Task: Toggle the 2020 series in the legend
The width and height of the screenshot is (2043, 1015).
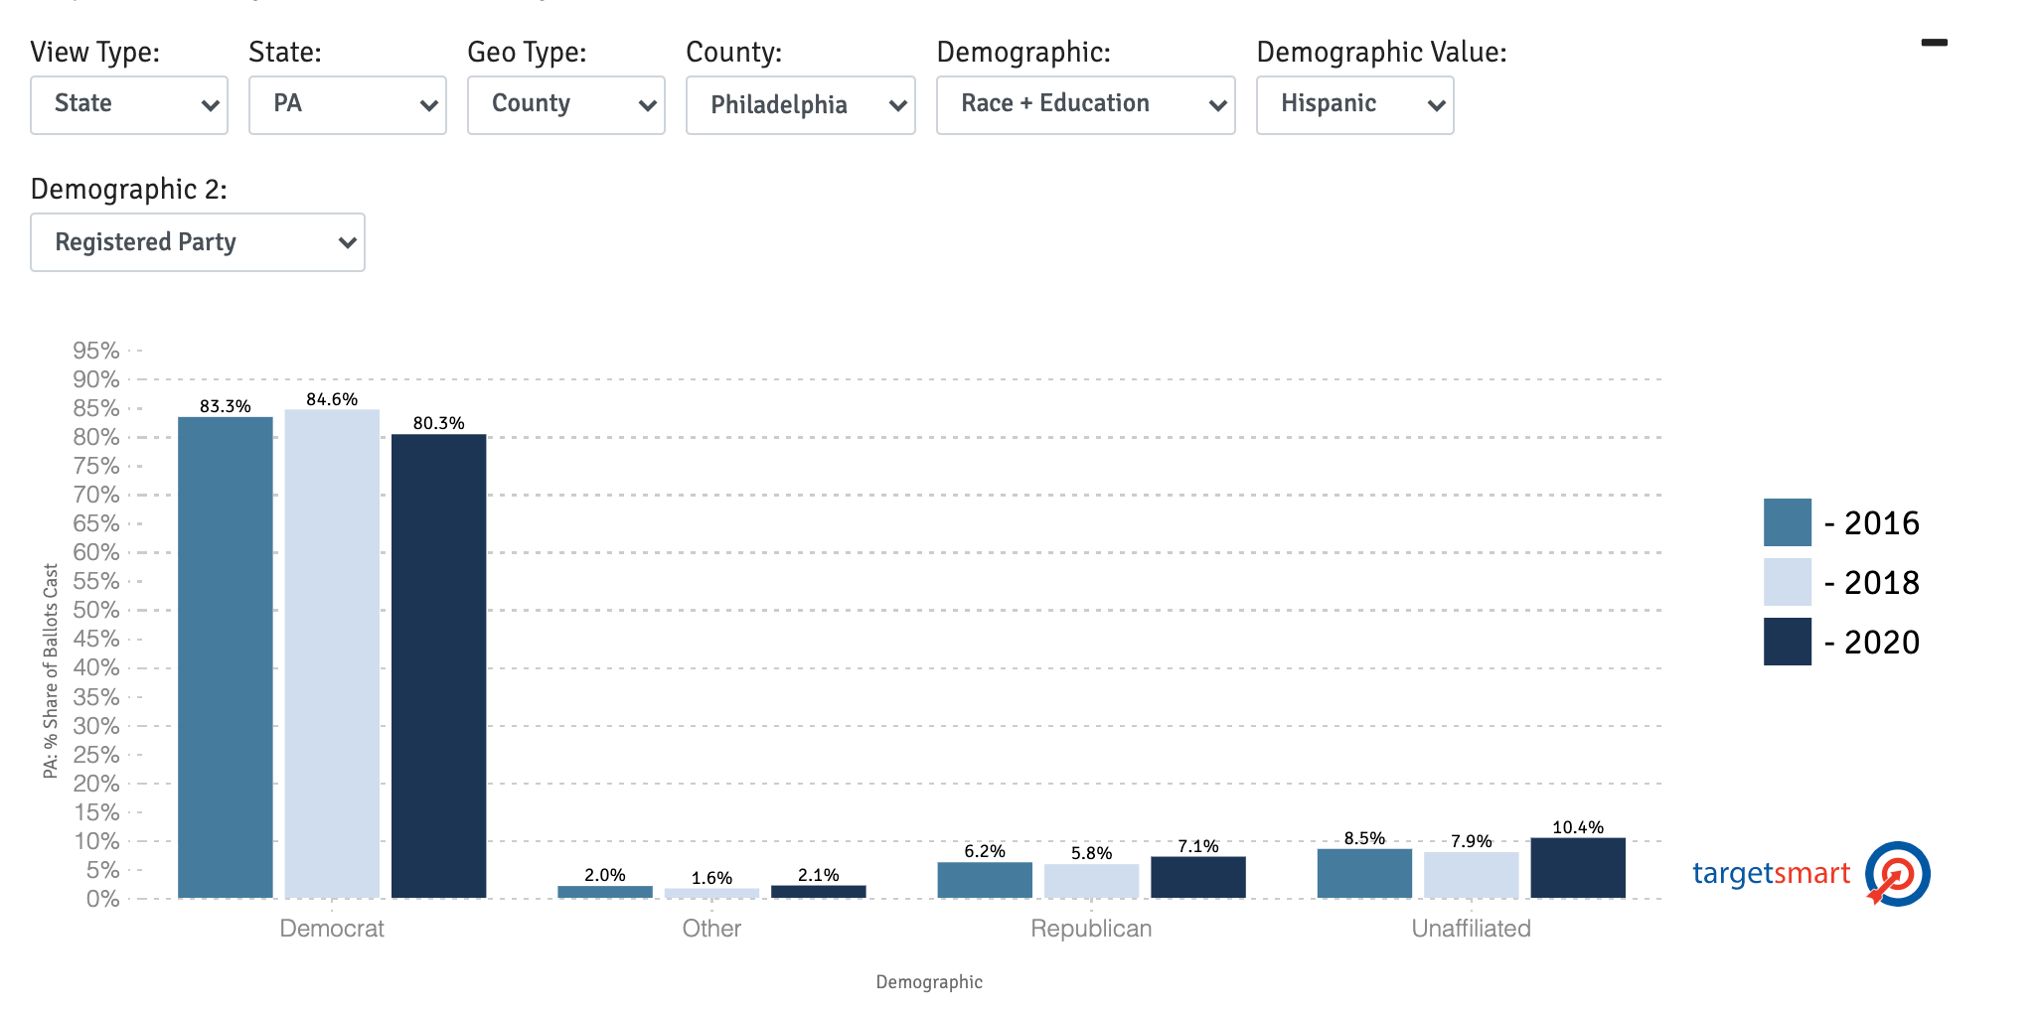Action: pos(1883,642)
